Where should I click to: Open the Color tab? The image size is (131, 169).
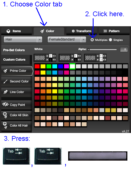49,31
